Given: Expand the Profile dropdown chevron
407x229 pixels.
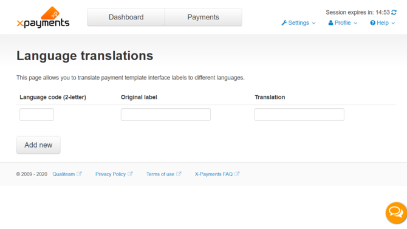Looking at the screenshot, I should pyautogui.click(x=355, y=23).
